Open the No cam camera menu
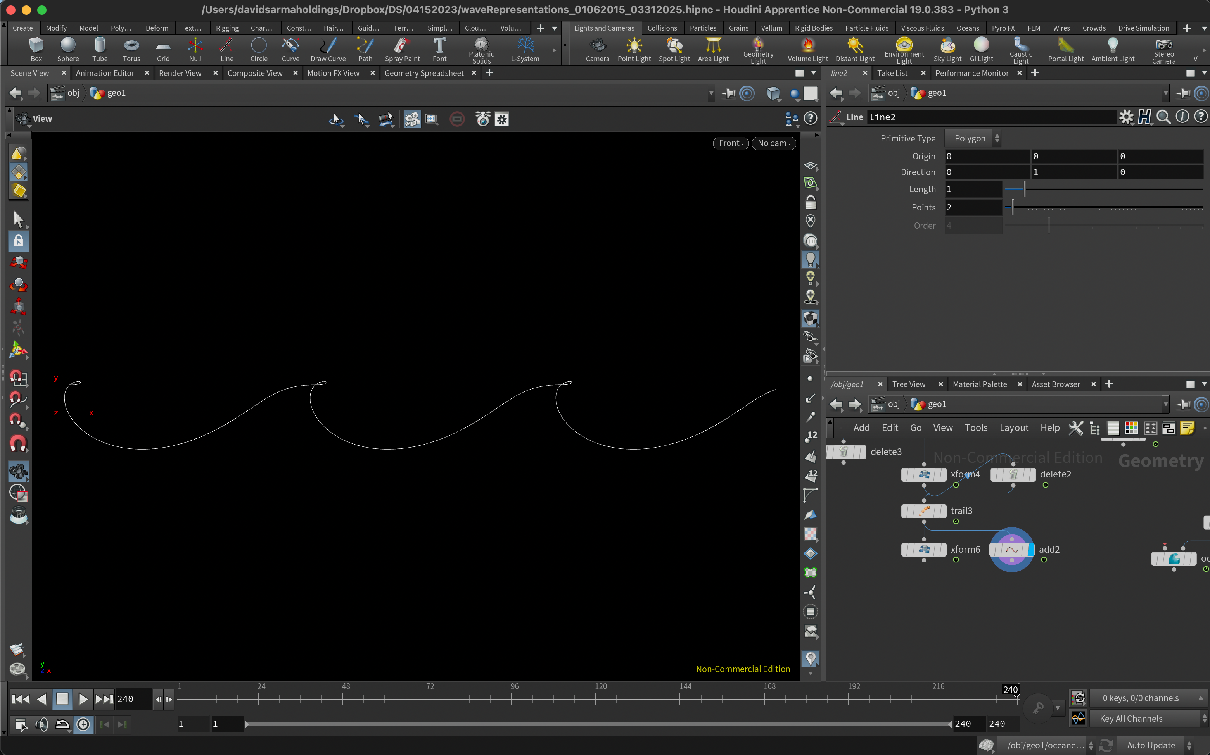 click(773, 143)
